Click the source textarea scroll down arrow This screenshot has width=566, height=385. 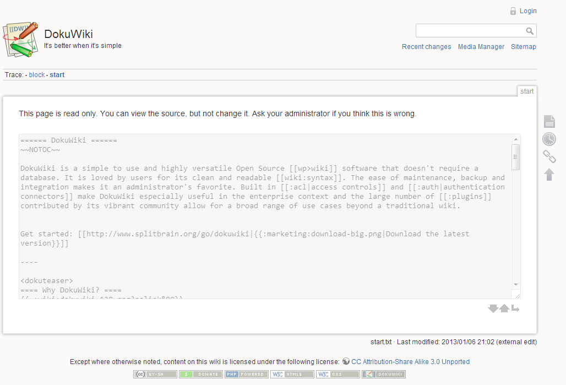coord(516,285)
